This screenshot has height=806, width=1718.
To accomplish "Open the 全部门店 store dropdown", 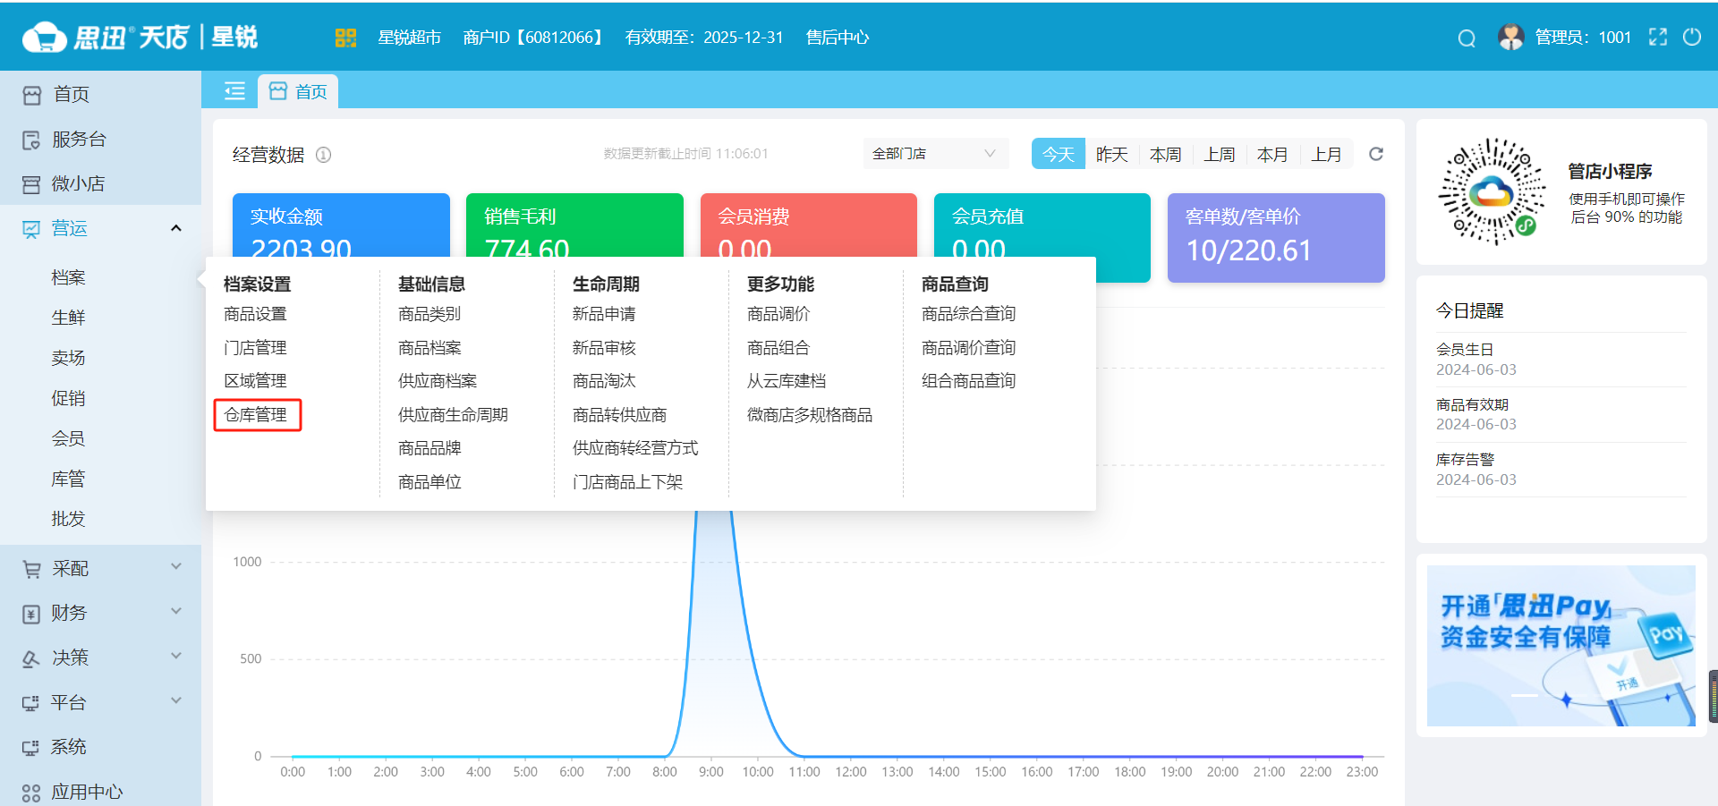I will pos(934,153).
